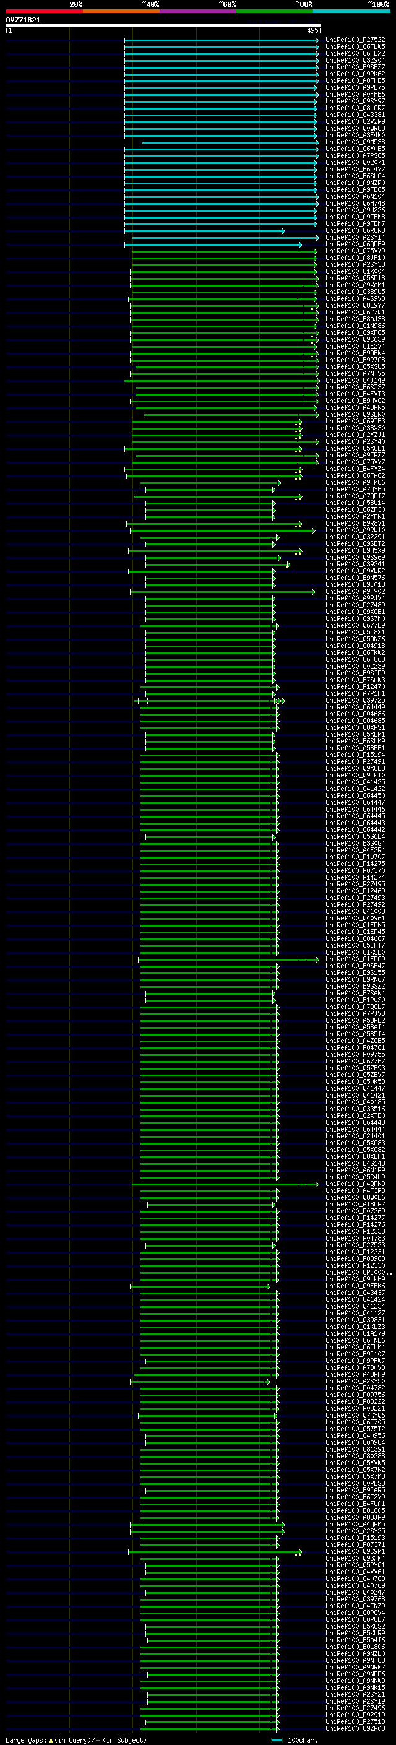Click the cyan alignment bar of UniRef100_Q6QDB9
Image resolution: width=396 pixels, height=1745 pixels.
pos(213,245)
